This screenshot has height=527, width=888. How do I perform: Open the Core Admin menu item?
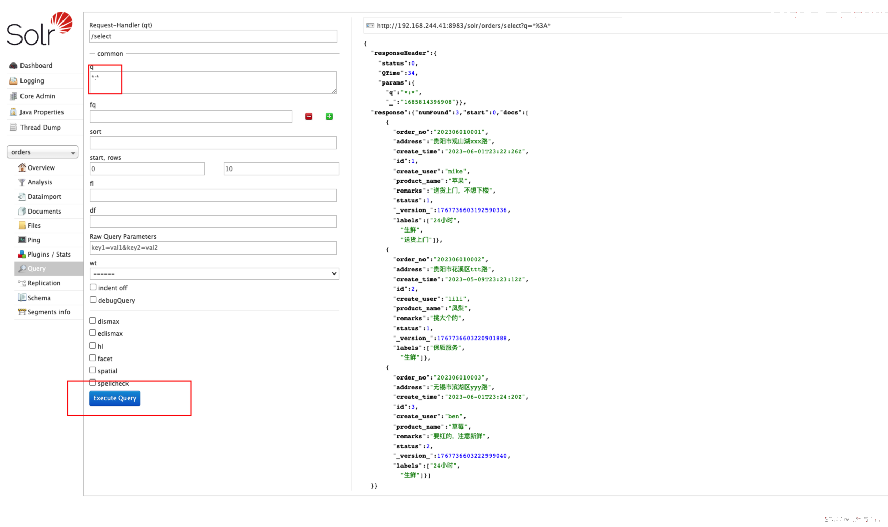[37, 96]
